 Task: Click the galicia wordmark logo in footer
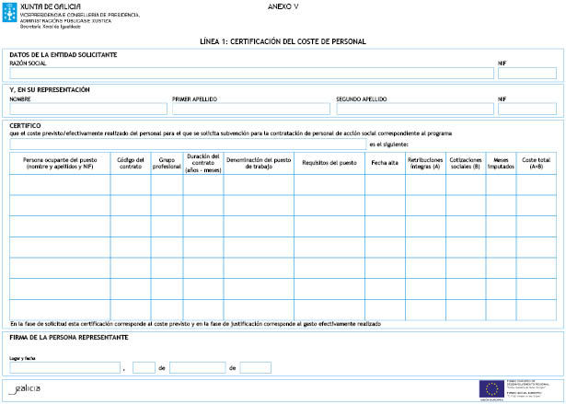pyautogui.click(x=25, y=389)
